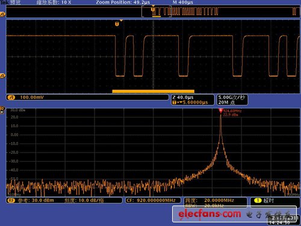The image size is (301, 226).
Task: Click the channel A ground indicator beside waveform
Action: click(2, 75)
